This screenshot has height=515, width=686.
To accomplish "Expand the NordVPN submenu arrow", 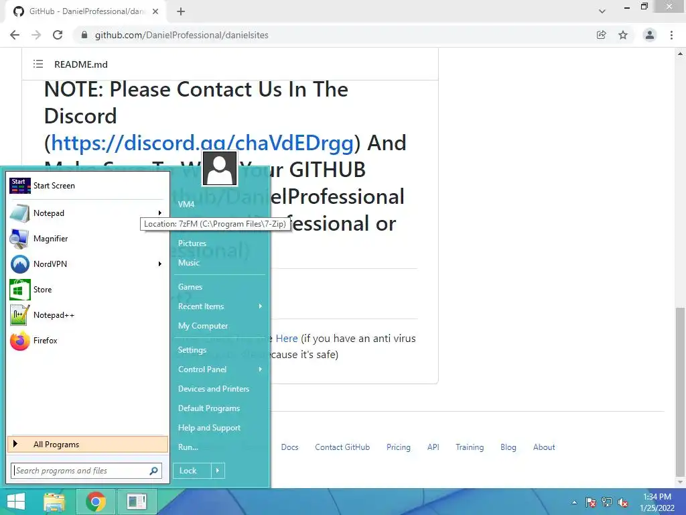I will (x=160, y=264).
